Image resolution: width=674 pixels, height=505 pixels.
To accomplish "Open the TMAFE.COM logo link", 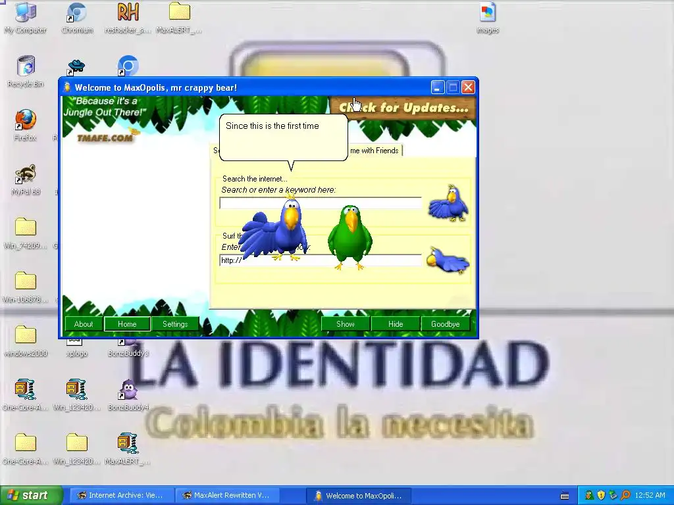I will coord(105,137).
